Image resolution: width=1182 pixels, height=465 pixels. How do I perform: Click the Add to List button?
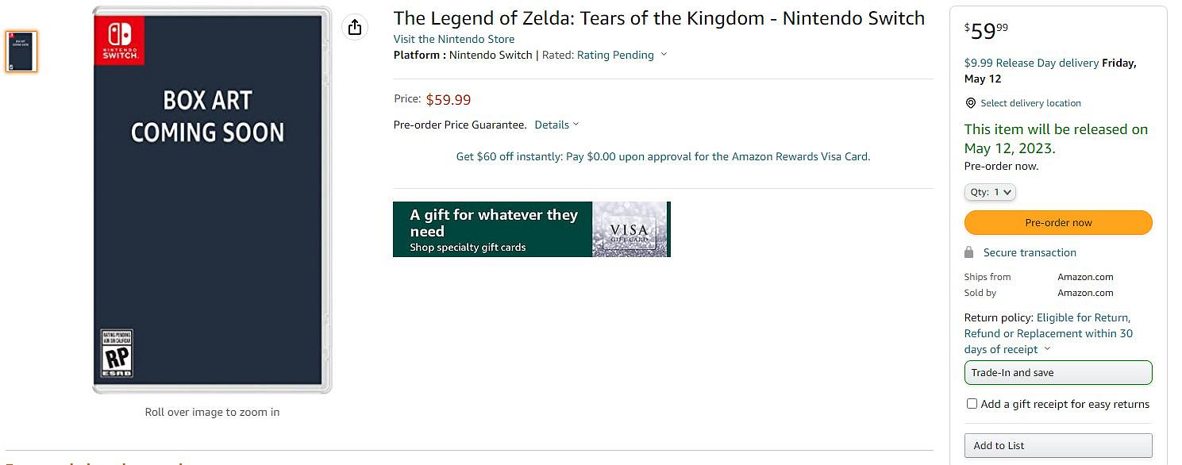[x=1057, y=445]
